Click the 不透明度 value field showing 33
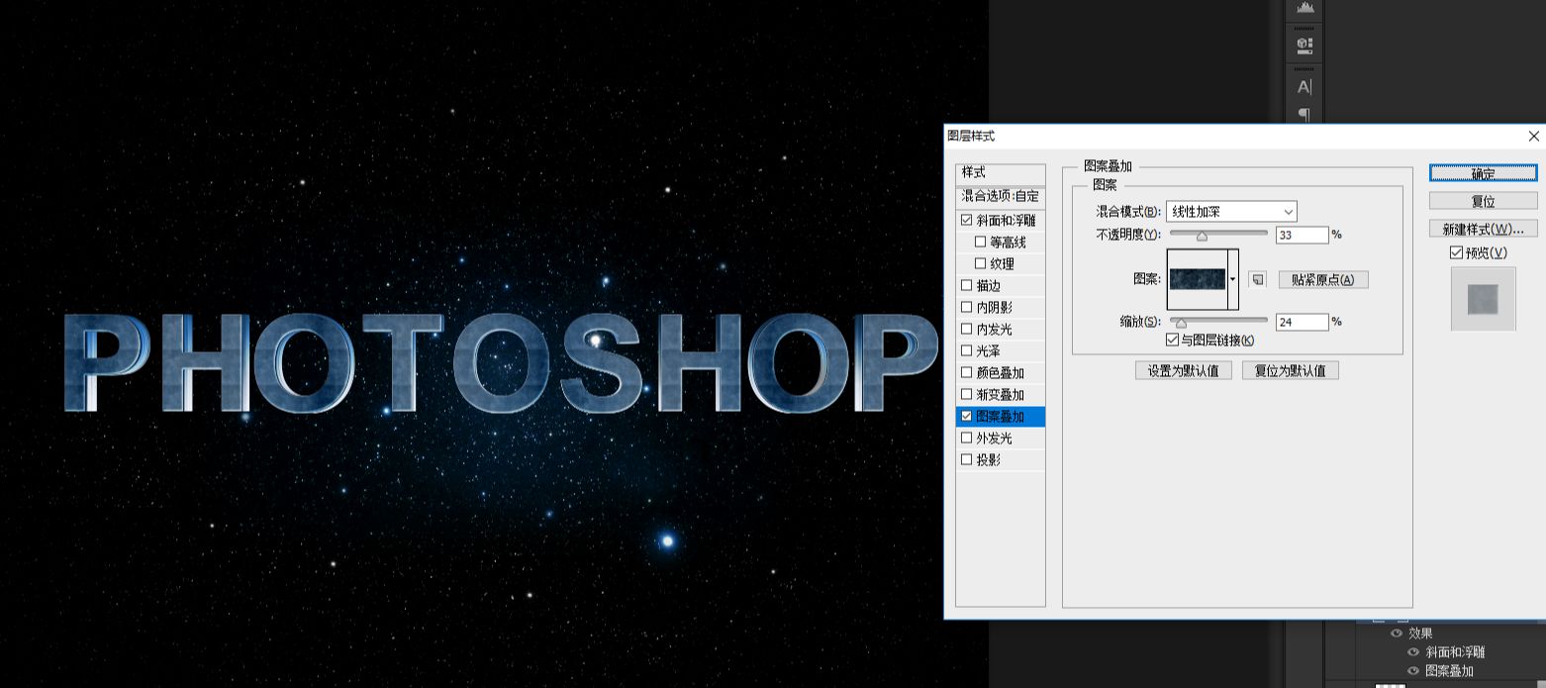 click(x=1303, y=236)
